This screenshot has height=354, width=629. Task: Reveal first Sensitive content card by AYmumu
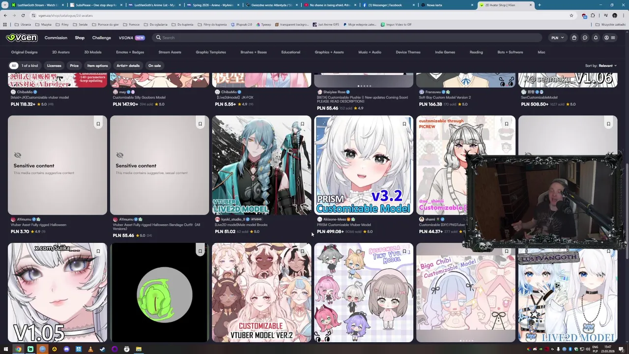click(57, 165)
